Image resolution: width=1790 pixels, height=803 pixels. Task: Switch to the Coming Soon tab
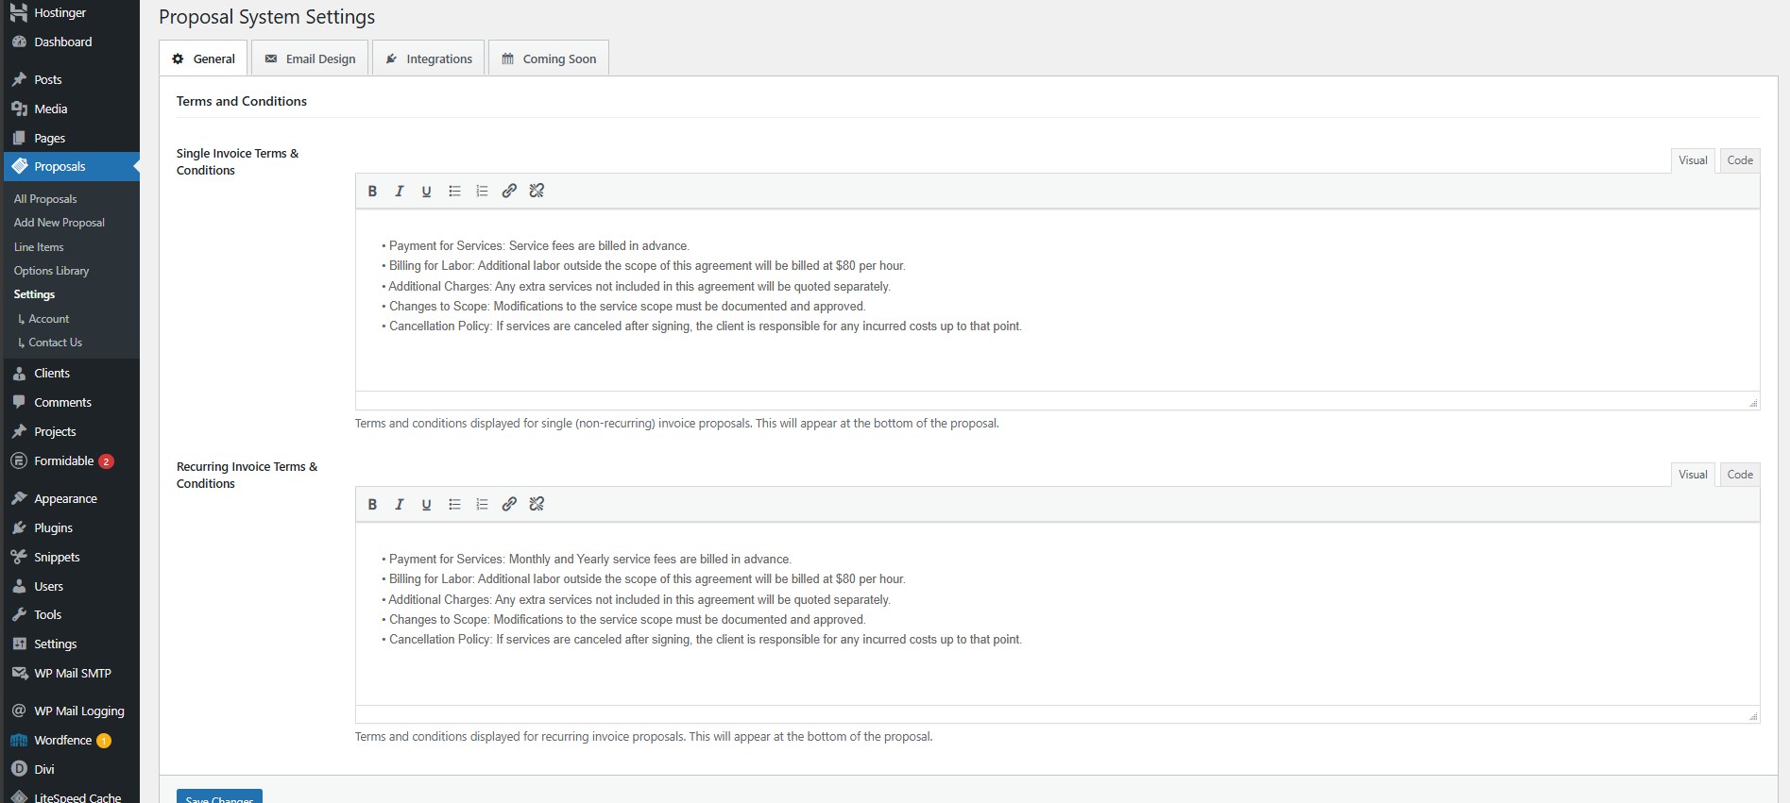[x=549, y=59]
